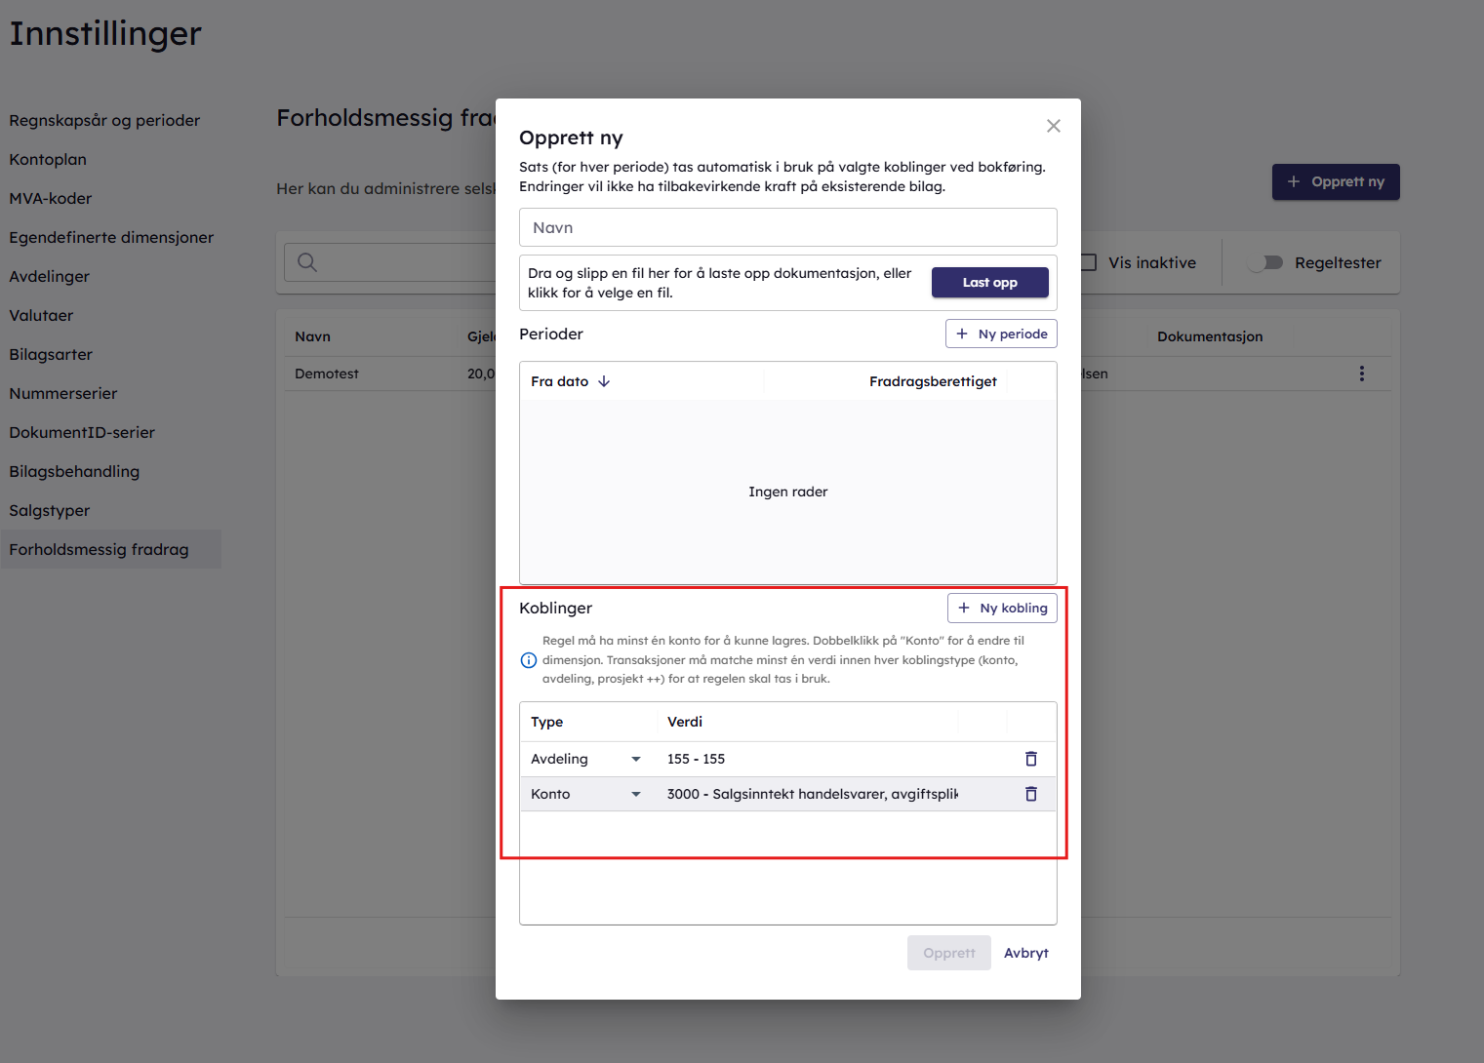Click the sort arrow beside Fra dato
This screenshot has width=1484, height=1063.
(x=604, y=381)
